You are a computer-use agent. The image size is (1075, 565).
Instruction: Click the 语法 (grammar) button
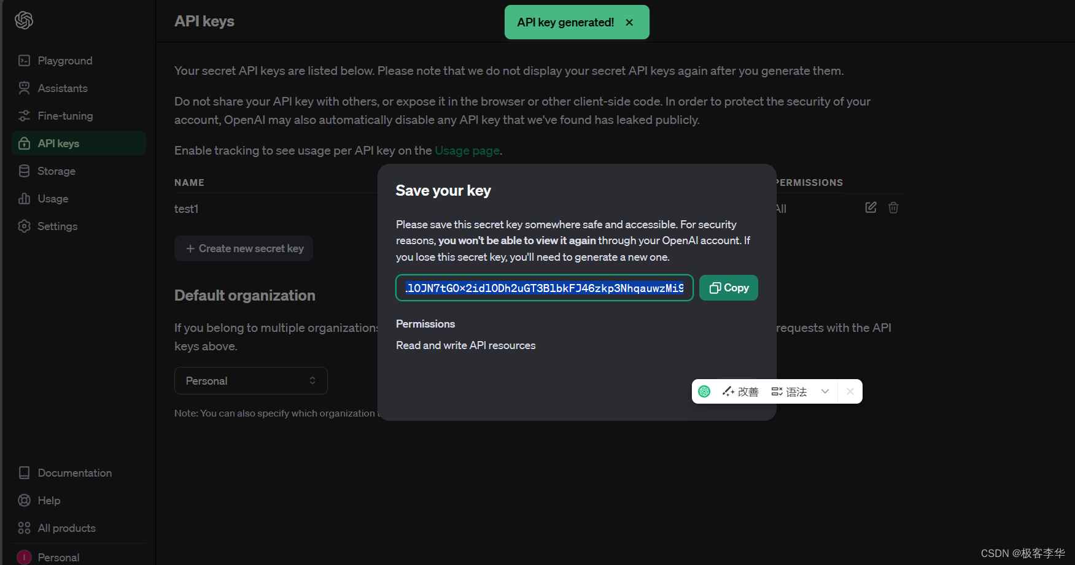[x=789, y=391]
